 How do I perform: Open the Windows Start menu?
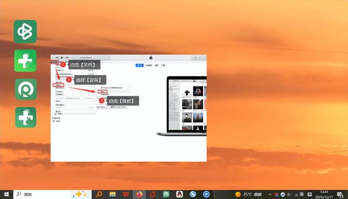click(6, 194)
